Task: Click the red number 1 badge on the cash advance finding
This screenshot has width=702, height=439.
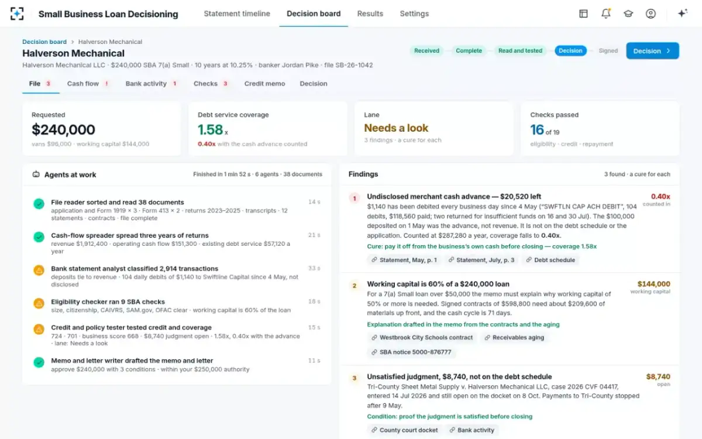Action: point(354,198)
